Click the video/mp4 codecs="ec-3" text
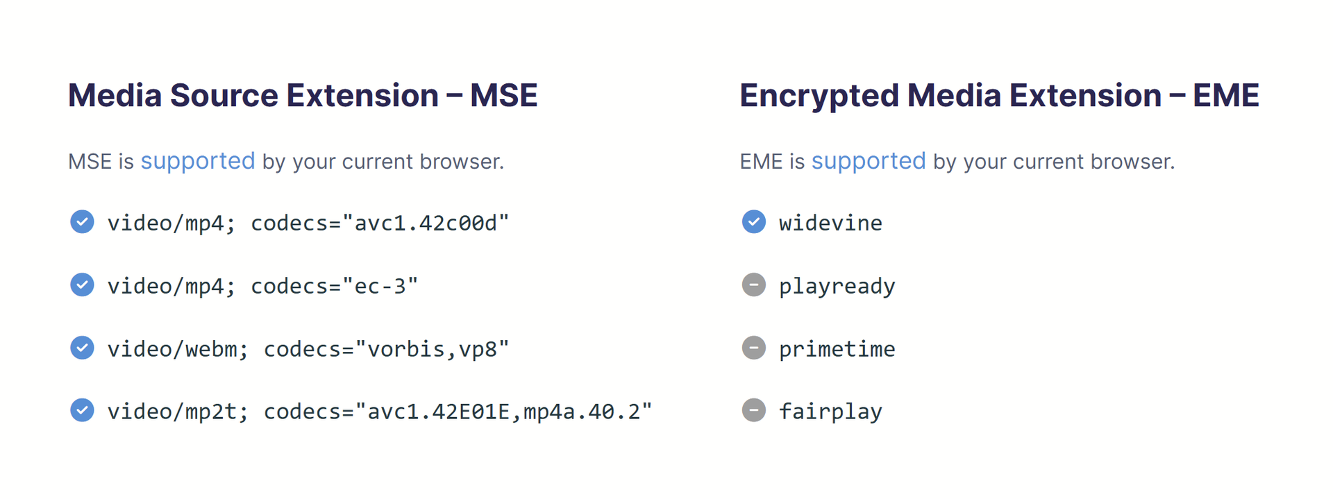 click(262, 286)
